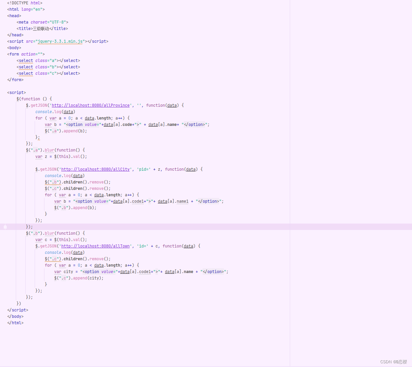Click $(".c").append(city); statement
The image size is (412, 367).
tap(79, 278)
